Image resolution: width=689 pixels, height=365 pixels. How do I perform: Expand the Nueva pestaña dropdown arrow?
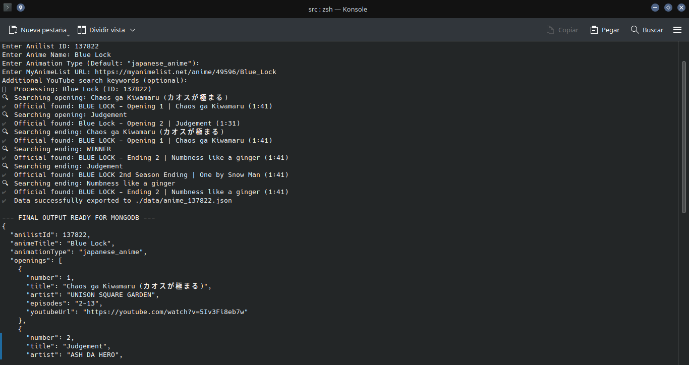click(x=68, y=35)
